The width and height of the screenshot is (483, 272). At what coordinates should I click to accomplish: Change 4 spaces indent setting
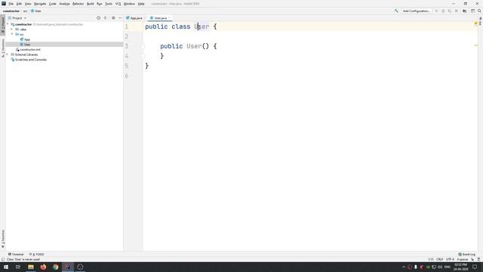click(463, 259)
